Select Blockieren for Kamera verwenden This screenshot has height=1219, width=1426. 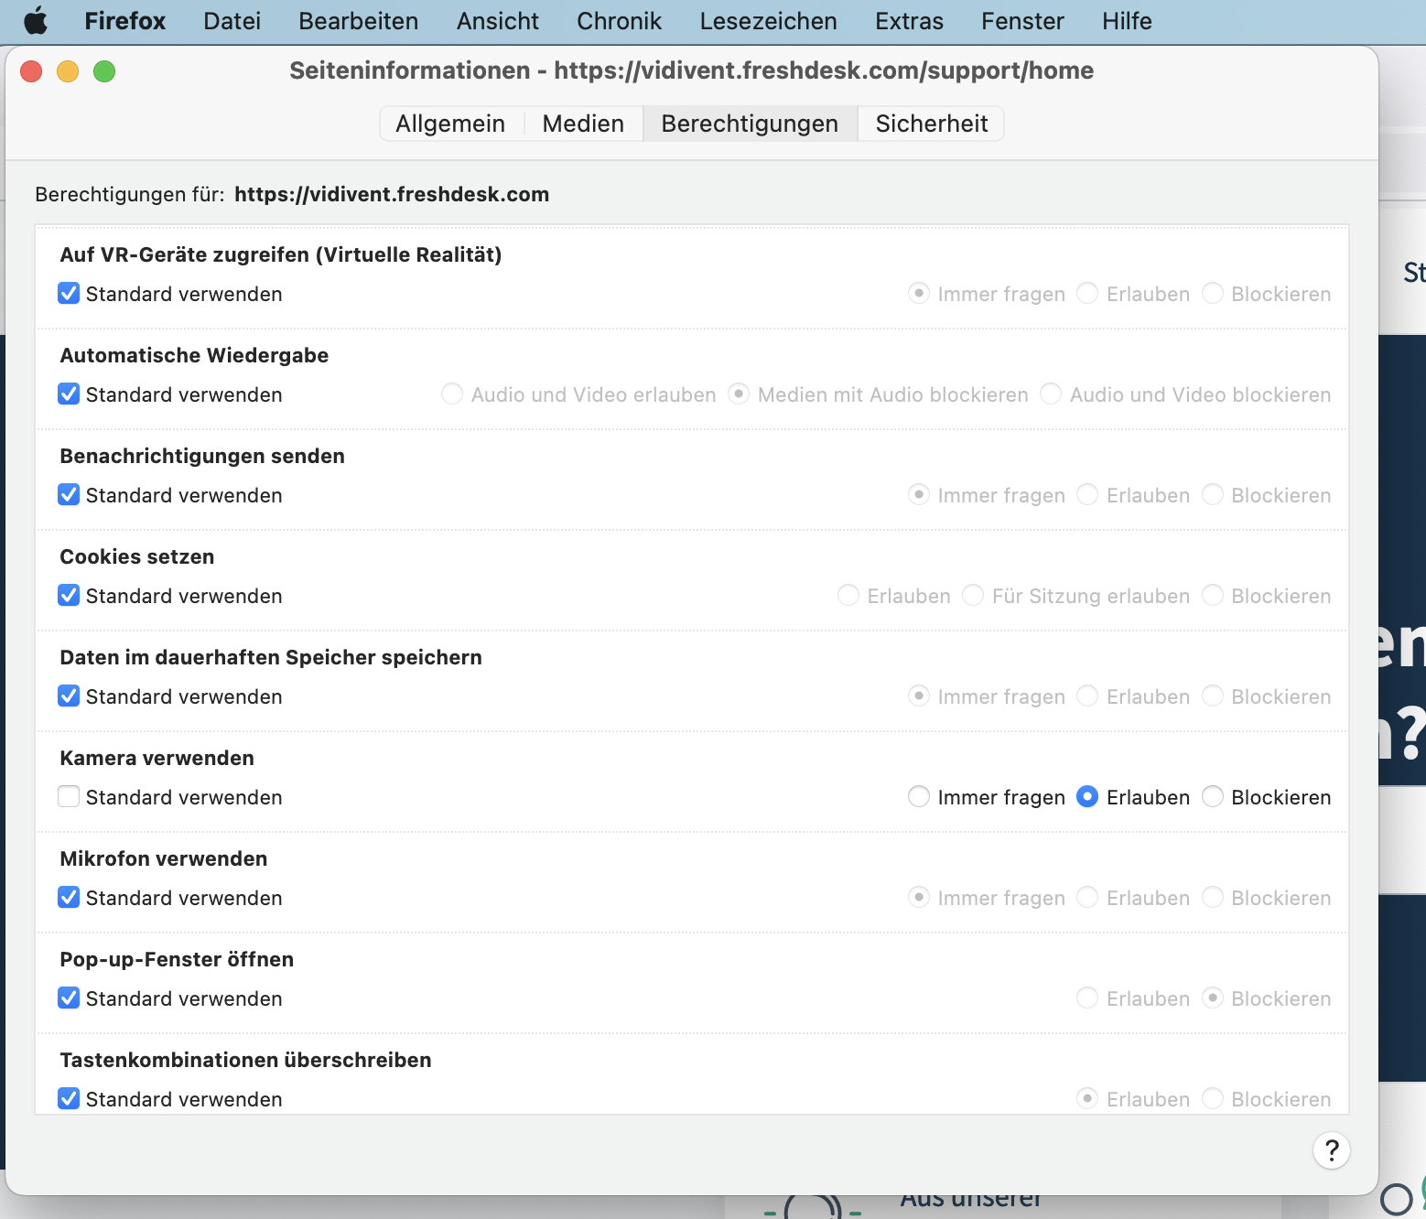[1213, 796]
